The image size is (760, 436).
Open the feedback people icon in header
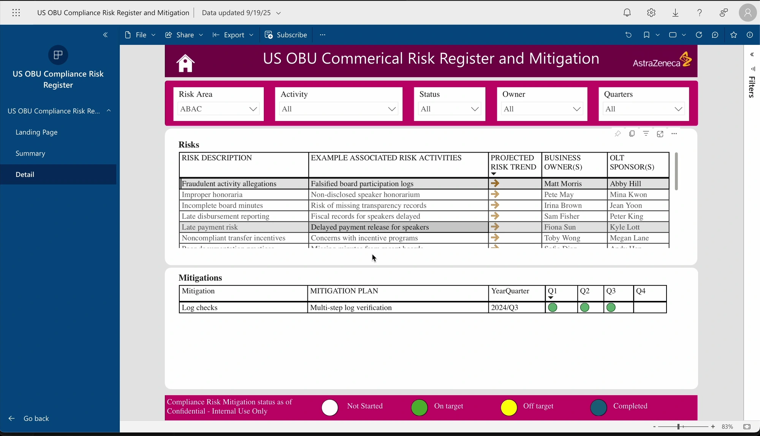point(724,13)
